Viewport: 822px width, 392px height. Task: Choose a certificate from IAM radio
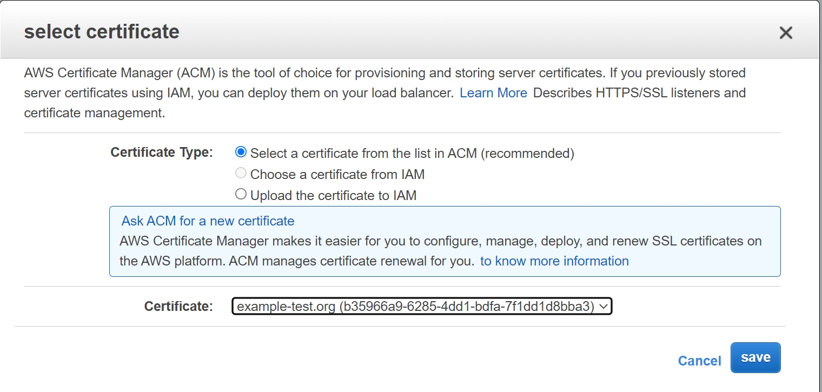click(x=241, y=174)
